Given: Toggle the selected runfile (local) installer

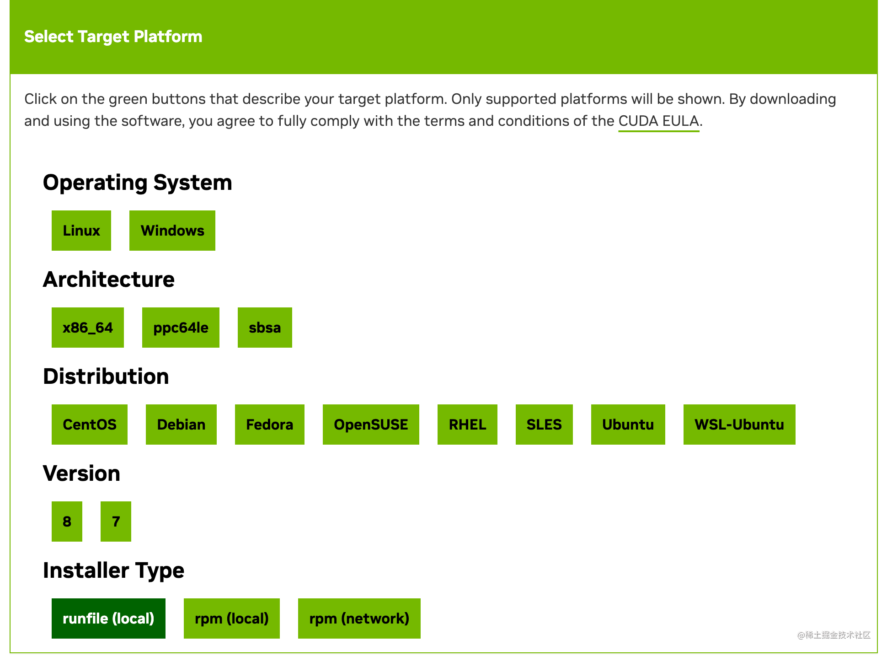Looking at the screenshot, I should (x=108, y=618).
